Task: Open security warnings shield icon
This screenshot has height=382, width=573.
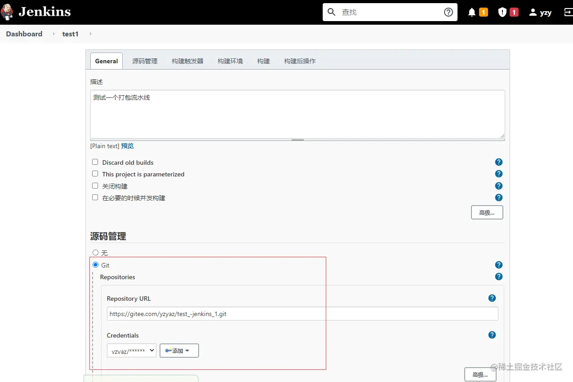Action: tap(502, 13)
